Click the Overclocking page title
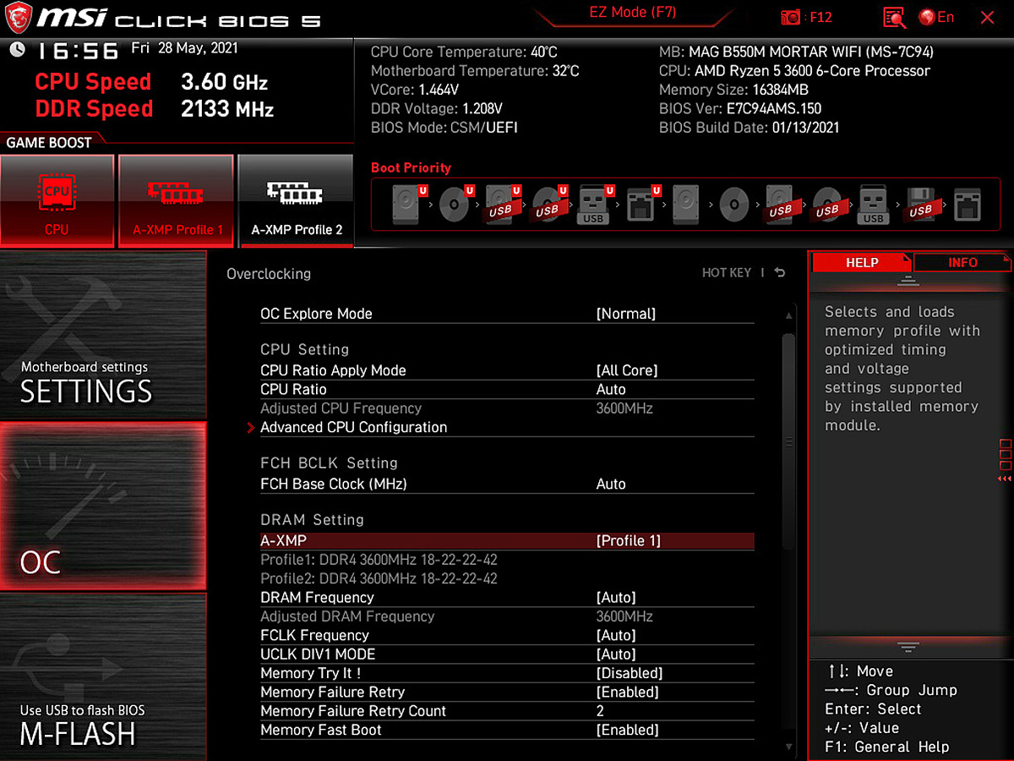The image size is (1014, 761). (x=269, y=274)
